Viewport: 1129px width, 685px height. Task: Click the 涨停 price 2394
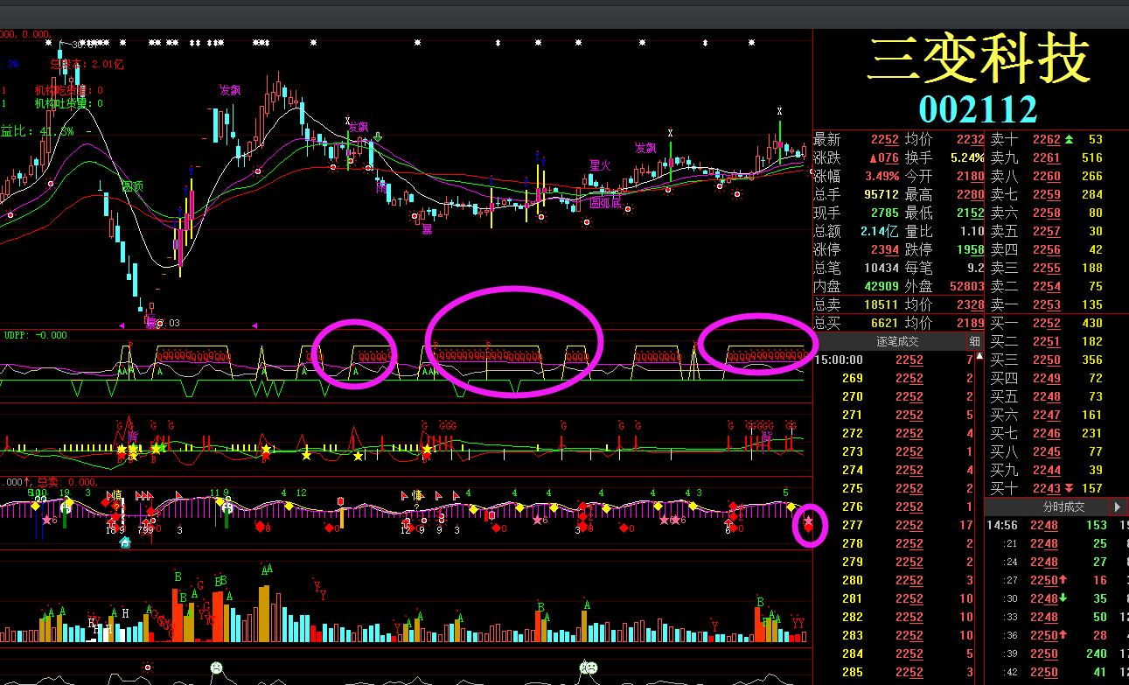[x=885, y=249]
